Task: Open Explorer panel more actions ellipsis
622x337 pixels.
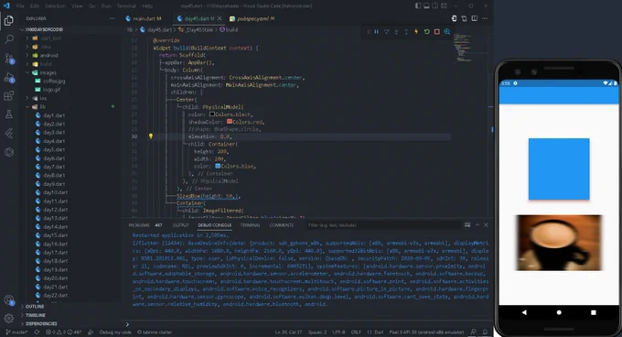Action: (112, 18)
